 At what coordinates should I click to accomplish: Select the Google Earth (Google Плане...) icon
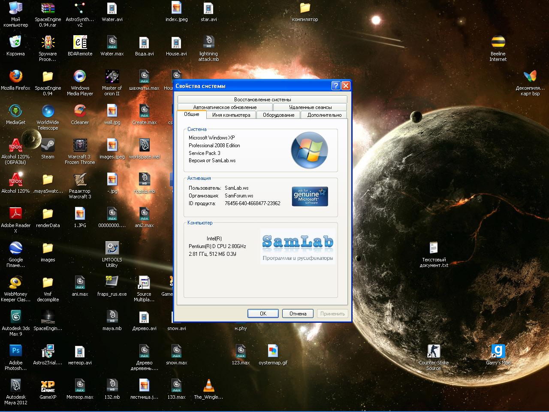coord(15,248)
